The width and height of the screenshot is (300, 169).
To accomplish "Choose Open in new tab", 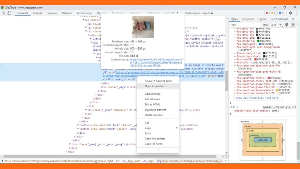I will click(x=158, y=86).
